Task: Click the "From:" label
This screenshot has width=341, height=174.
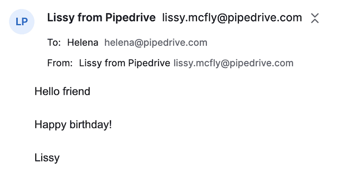Action: (60, 63)
